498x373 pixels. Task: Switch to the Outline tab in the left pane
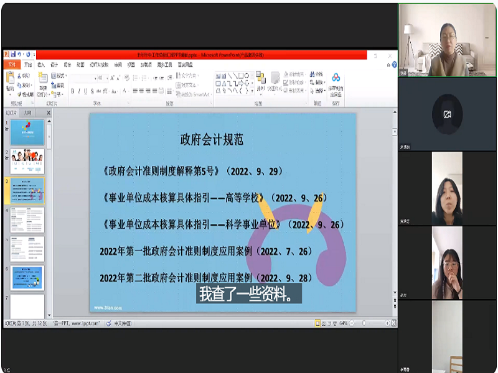(x=27, y=113)
